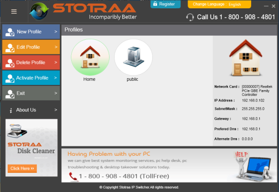Open the About Us menu item
Screen dimensions: 279x192
click(31, 110)
